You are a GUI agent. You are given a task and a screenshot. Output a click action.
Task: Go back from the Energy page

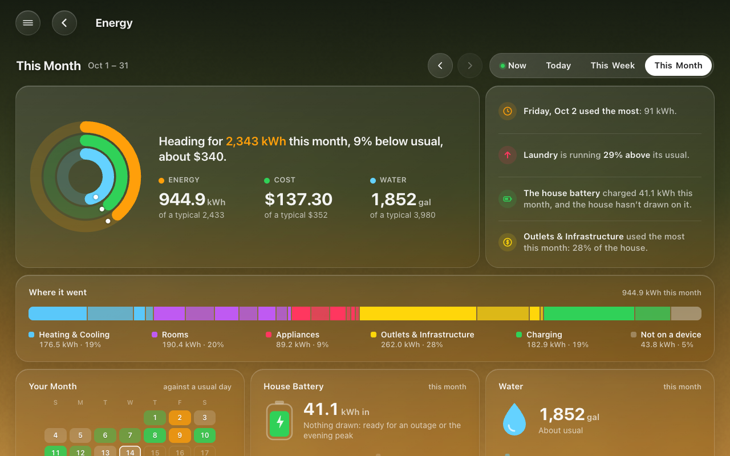tap(64, 23)
